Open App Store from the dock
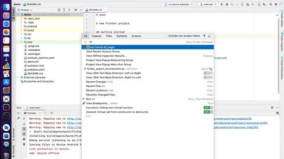This screenshot has width=284, height=159. (6, 82)
